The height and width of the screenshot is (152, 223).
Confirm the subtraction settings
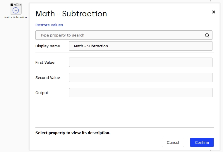pyautogui.click(x=202, y=142)
